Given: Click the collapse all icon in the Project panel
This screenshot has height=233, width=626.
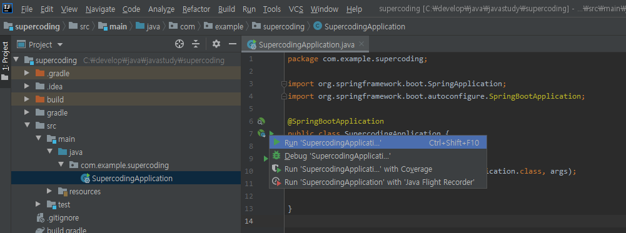Looking at the screenshot, I should point(196,44).
